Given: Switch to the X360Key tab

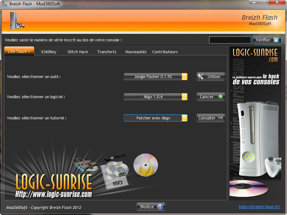Looking at the screenshot, I should 48,52.
